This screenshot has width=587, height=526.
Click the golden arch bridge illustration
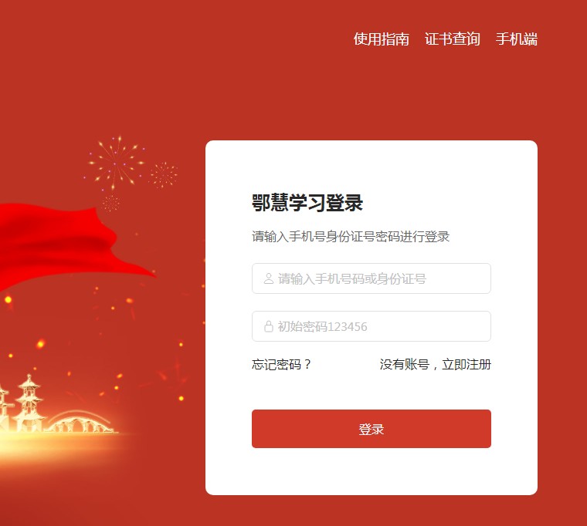click(x=82, y=423)
